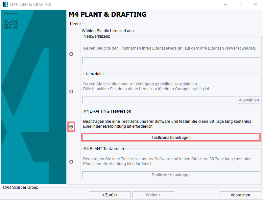This screenshot has height=200, width=263.
Task: Click the 'CAD Schroer Group' label
Action: (21, 188)
